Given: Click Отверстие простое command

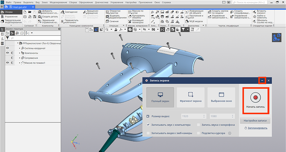Looking at the screenshot, I should coord(113,12).
